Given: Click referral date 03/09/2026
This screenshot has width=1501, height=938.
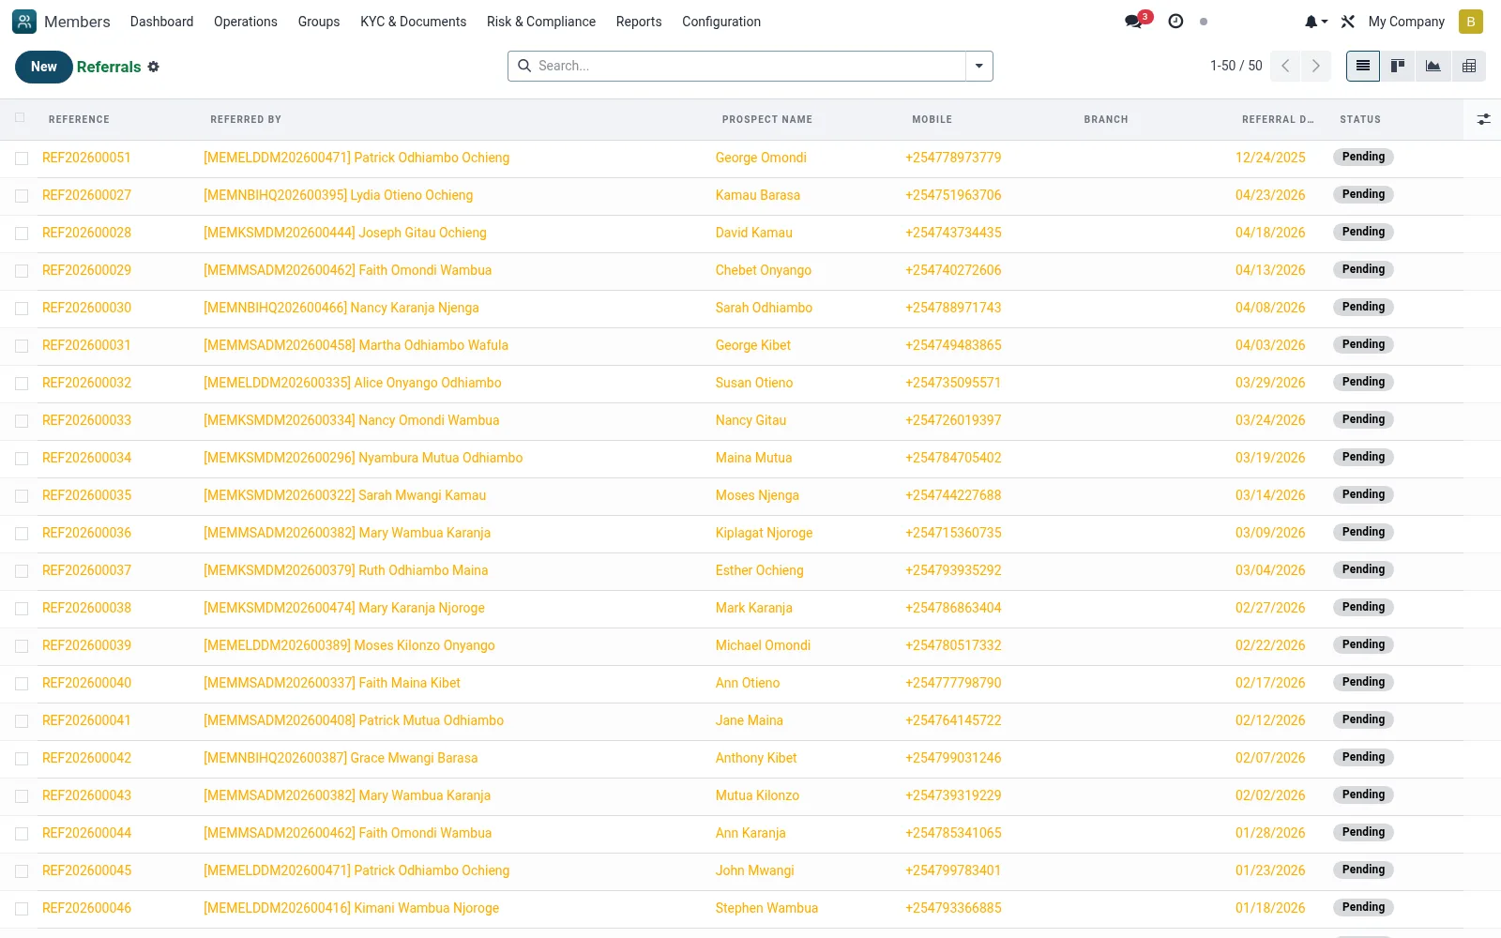Looking at the screenshot, I should pos(1270,533).
